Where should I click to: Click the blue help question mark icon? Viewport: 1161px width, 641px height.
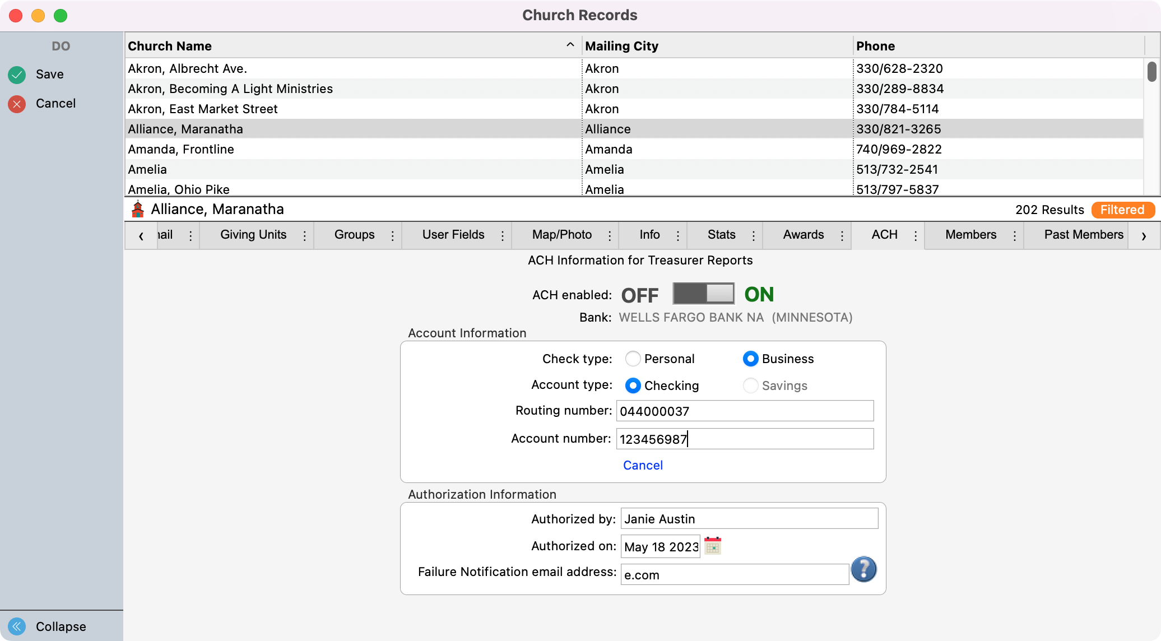(863, 569)
